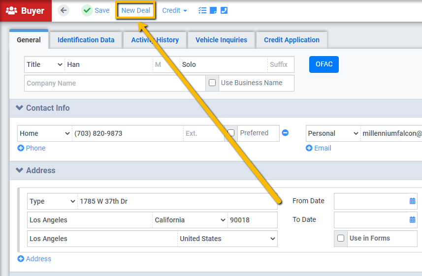Image resolution: width=422 pixels, height=276 pixels.
Task: Click the OFAC button
Action: [324, 64]
